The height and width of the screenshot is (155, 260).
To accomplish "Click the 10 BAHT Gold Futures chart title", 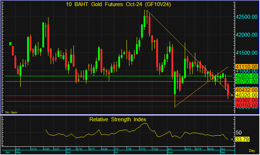I will 119,4.
